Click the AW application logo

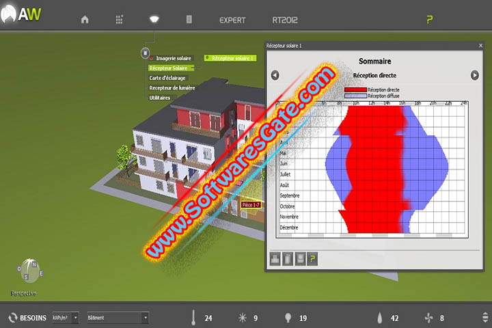21,14
